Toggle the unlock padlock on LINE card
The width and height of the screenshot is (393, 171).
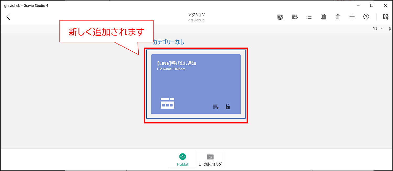(x=228, y=107)
